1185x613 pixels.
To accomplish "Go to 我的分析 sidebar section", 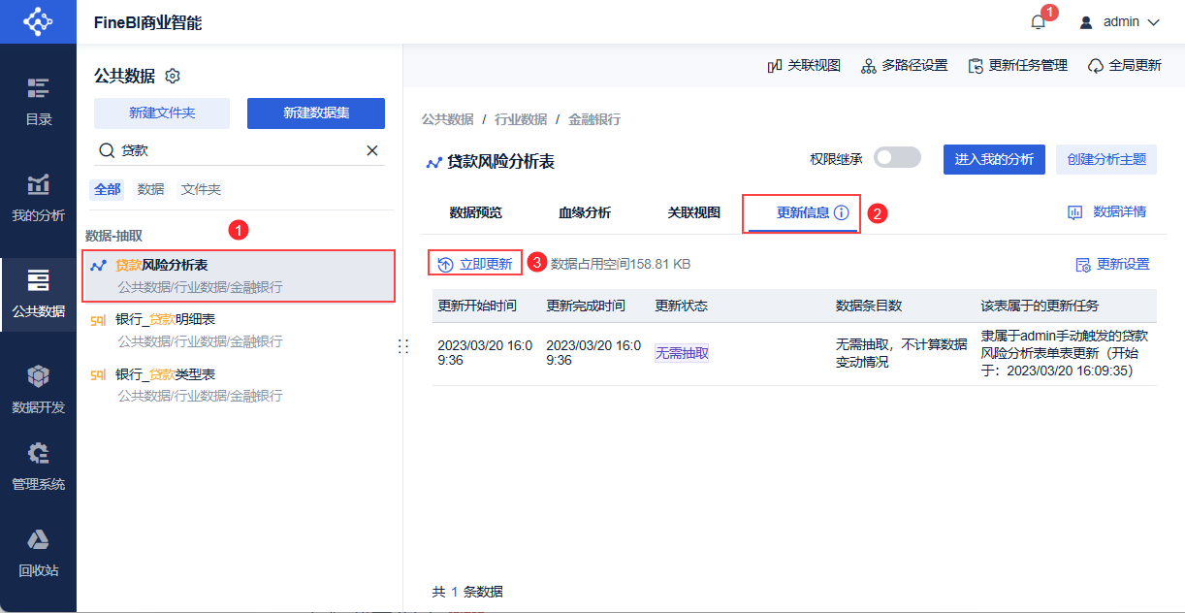I will coord(39,198).
